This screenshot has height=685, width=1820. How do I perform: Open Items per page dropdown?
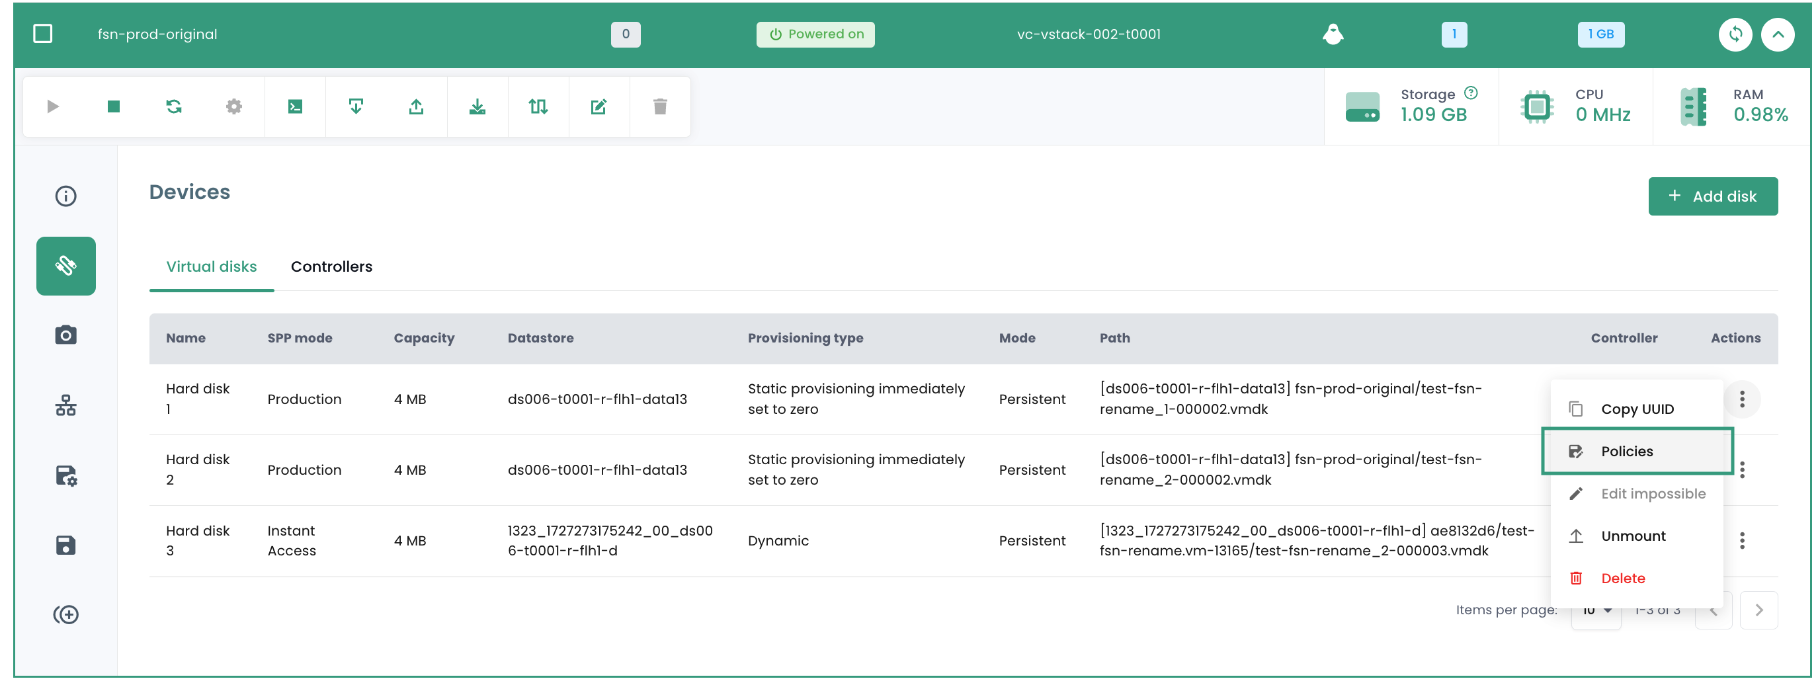coord(1596,610)
